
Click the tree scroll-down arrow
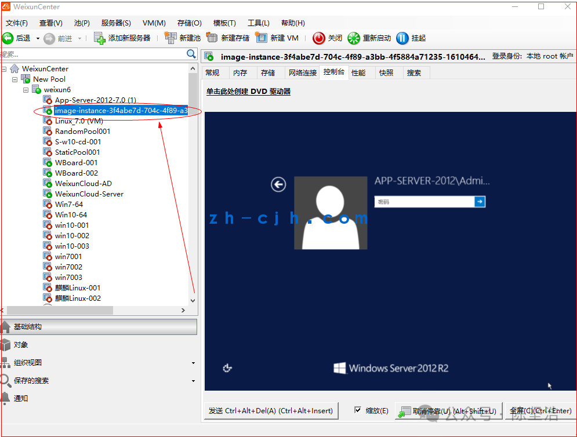point(193,301)
